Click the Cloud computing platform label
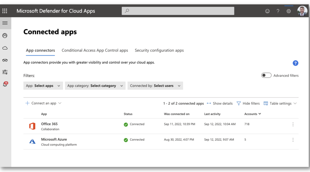310x172 pixels. (59, 145)
